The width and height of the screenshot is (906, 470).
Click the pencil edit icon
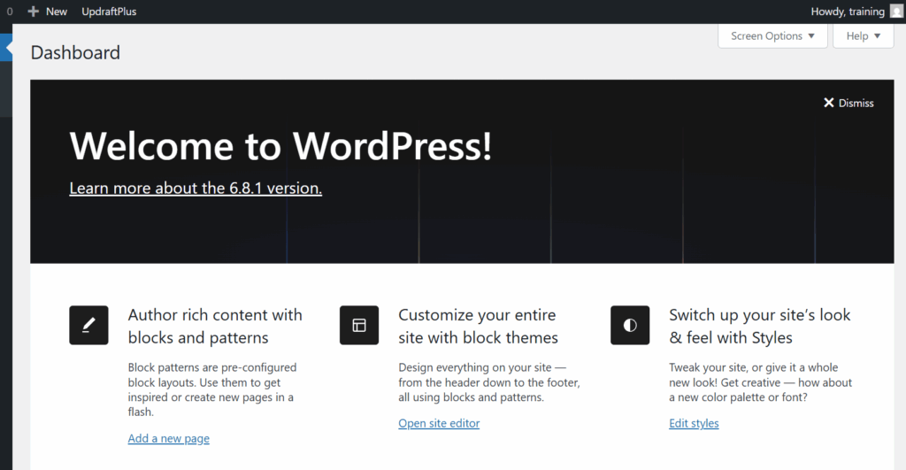click(89, 326)
